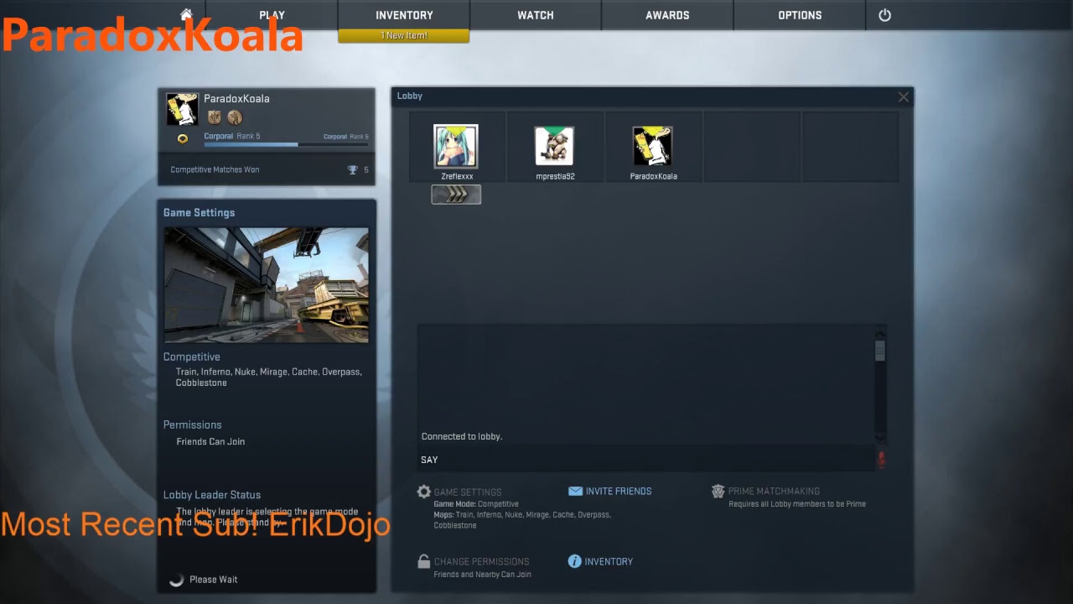Image resolution: width=1073 pixels, height=604 pixels.
Task: Click Zreflexxx's skill rank chevron badge
Action: (456, 195)
